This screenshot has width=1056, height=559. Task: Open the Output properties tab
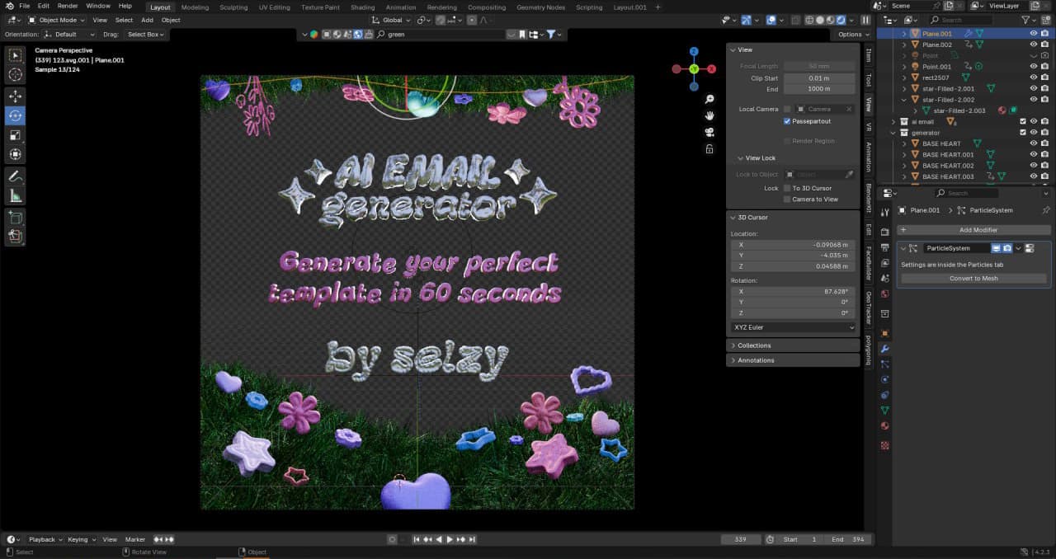point(884,247)
